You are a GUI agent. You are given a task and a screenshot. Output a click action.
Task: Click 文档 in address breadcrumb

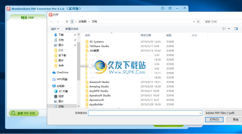(94, 21)
